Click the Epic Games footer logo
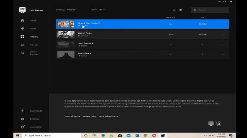 tap(211, 123)
